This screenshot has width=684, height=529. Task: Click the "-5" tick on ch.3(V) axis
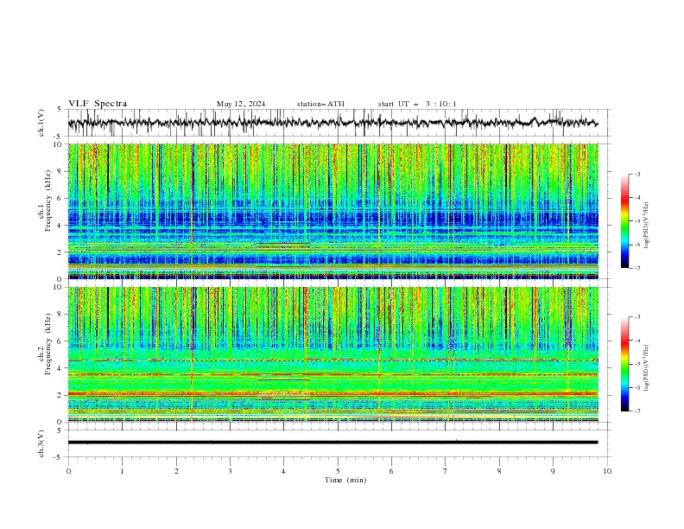pos(58,457)
